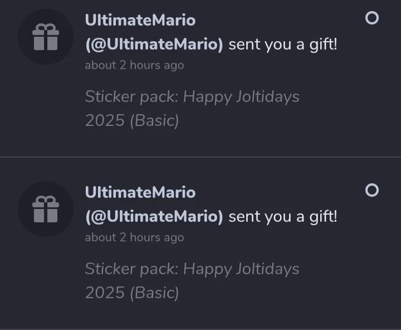Click the first notification's "about 2 hours ago" timestamp
401x330 pixels.
point(134,65)
